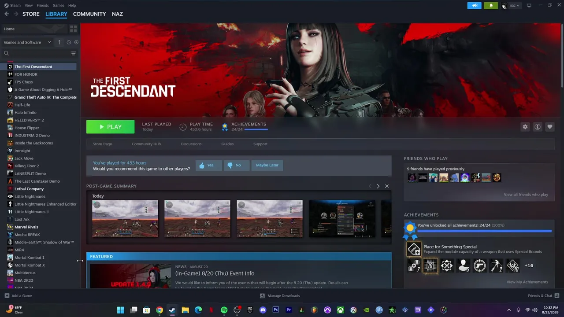The image size is (564, 317).
Task: Click the crosshair target achievement icon
Action: (479, 265)
